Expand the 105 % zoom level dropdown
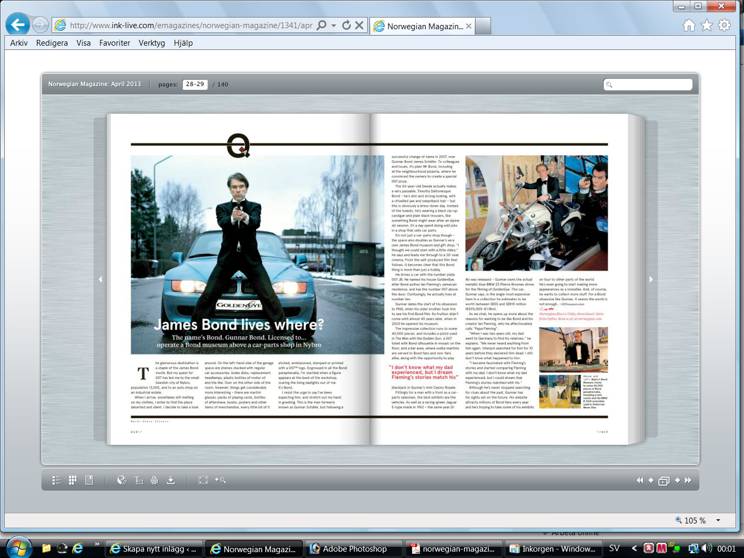Viewport: 744px width, 558px height. coord(718,520)
